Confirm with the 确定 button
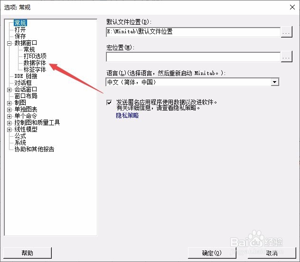Image resolution: width=300 pixels, height=262 pixels. 212,253
